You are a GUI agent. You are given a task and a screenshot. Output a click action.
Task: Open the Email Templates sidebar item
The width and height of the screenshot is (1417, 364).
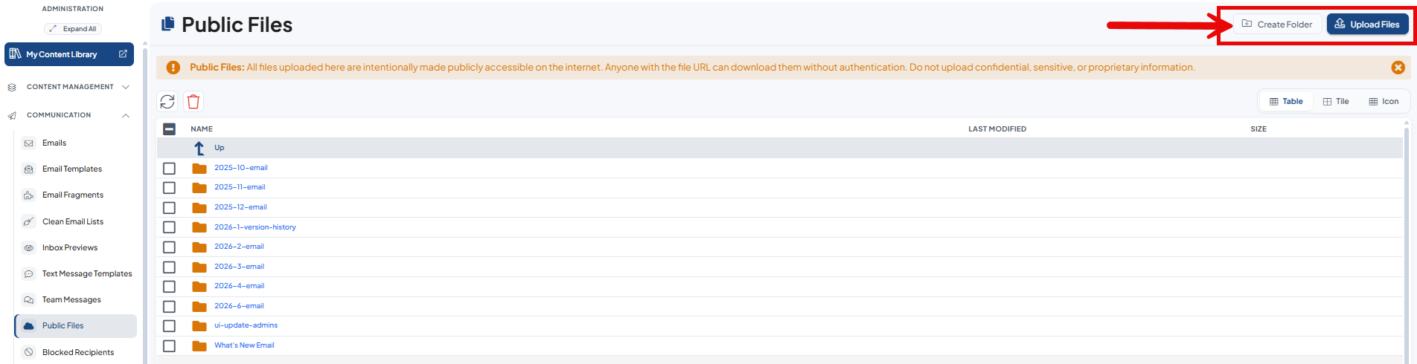pos(72,169)
